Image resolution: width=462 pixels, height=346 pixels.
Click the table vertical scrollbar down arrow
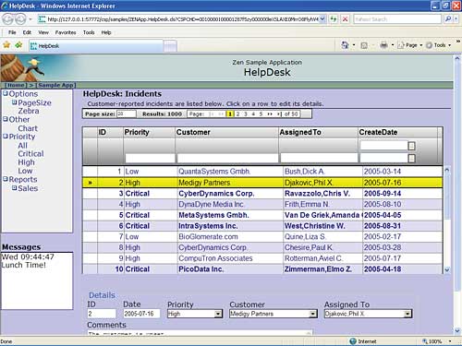[447, 269]
